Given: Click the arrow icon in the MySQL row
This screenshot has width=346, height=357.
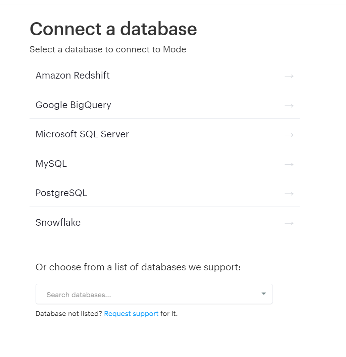Looking at the screenshot, I should pyautogui.click(x=289, y=164).
